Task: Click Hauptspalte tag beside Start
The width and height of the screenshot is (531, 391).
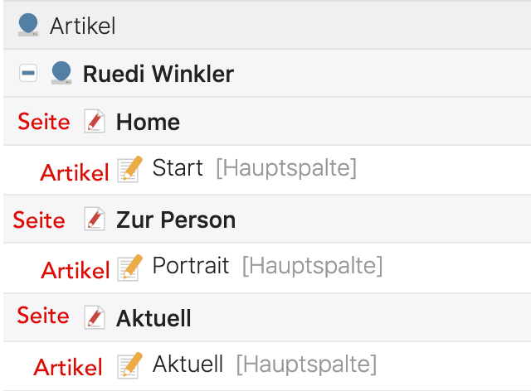Action: [285, 169]
